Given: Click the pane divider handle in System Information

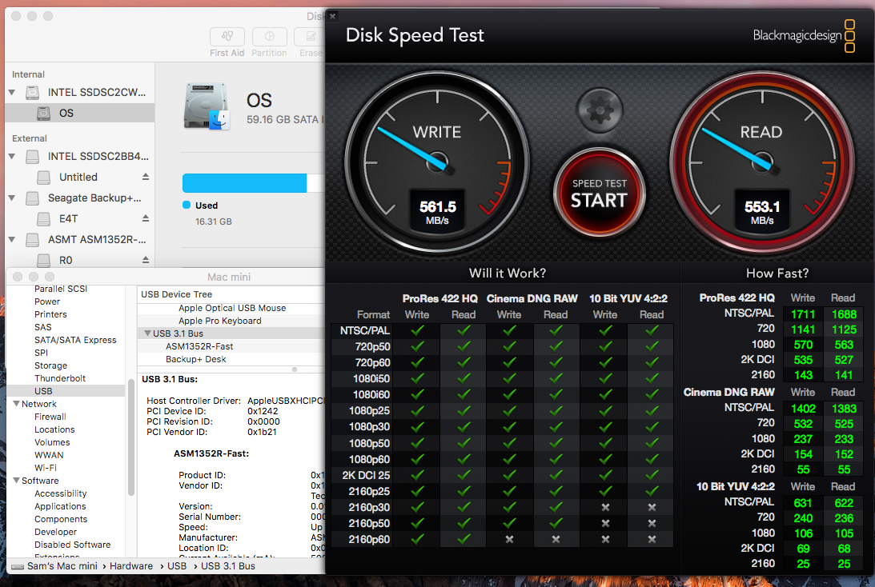Looking at the screenshot, I should 295,369.
